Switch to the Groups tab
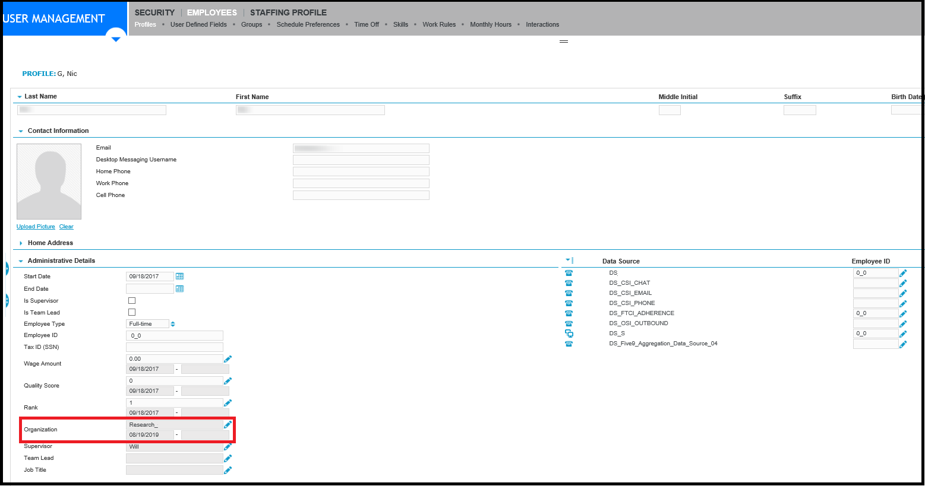The width and height of the screenshot is (925, 486). point(251,24)
